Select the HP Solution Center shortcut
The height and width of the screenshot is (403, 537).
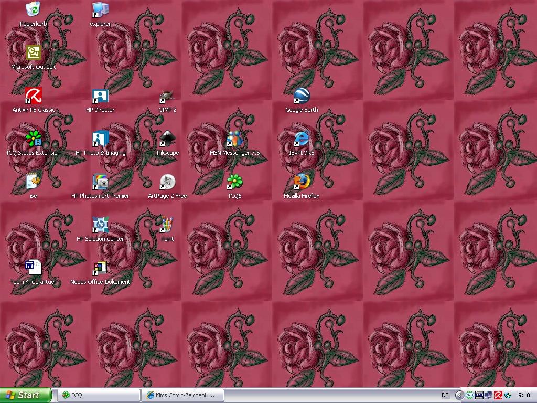click(x=100, y=225)
